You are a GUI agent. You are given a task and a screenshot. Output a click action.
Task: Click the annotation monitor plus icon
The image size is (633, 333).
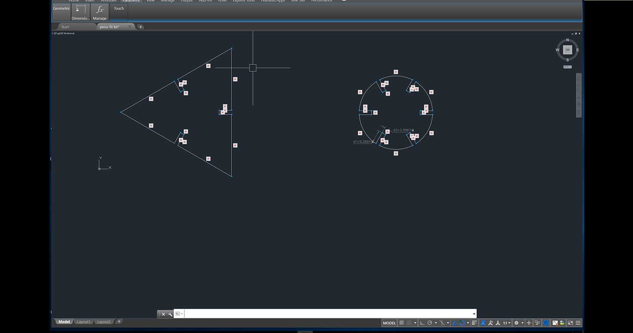tap(529, 323)
